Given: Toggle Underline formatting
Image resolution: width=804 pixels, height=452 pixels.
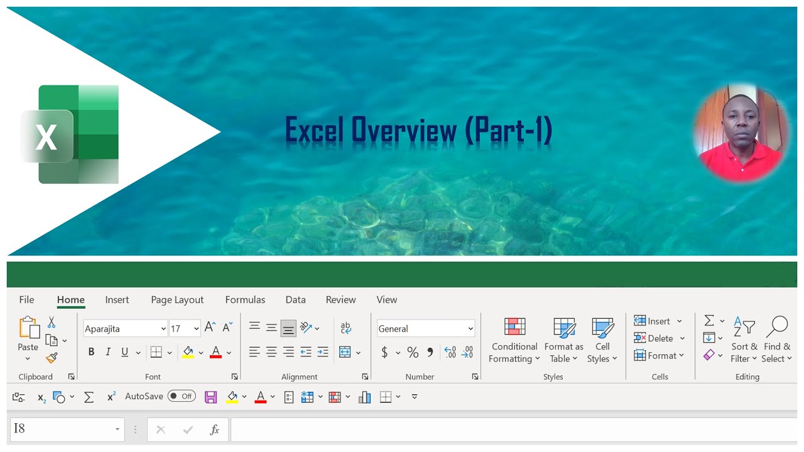Looking at the screenshot, I should [x=124, y=352].
